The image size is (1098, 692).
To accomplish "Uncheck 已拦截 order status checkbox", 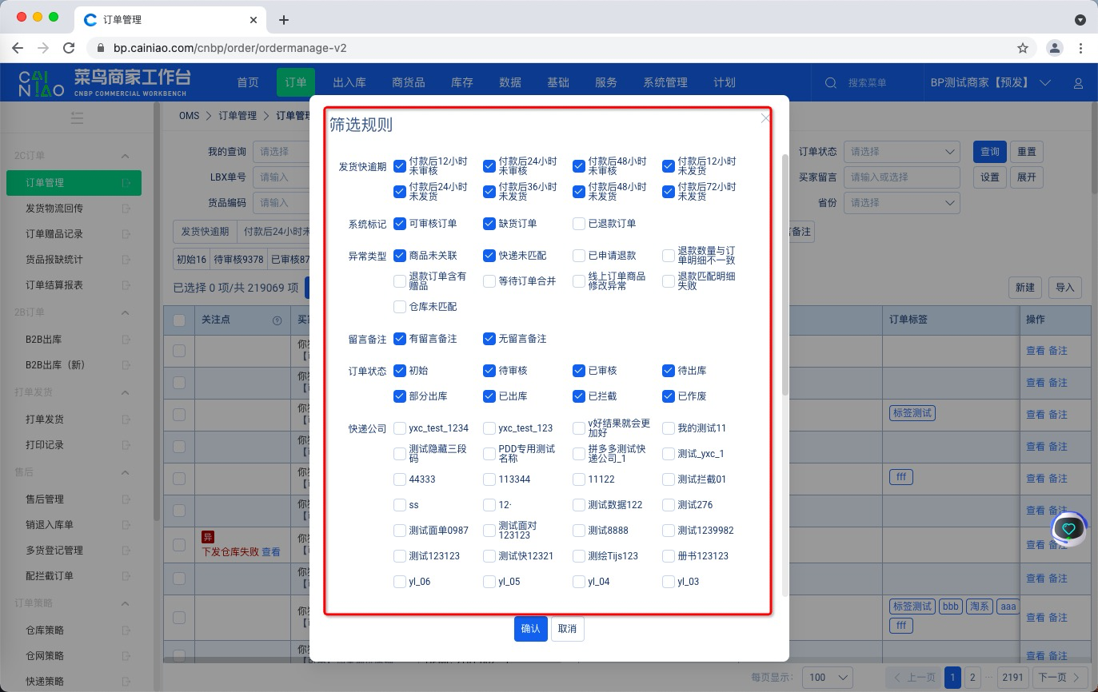I will pos(579,396).
